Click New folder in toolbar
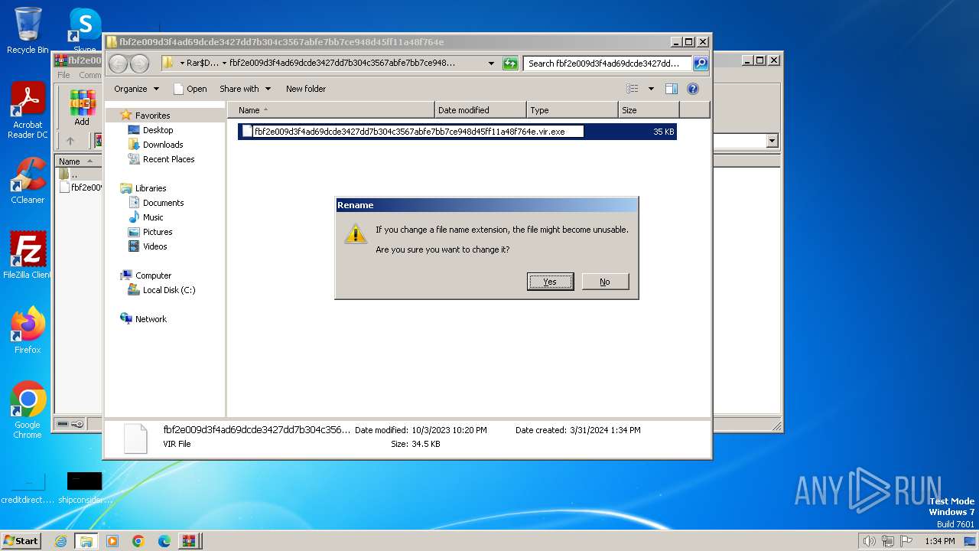 306,89
